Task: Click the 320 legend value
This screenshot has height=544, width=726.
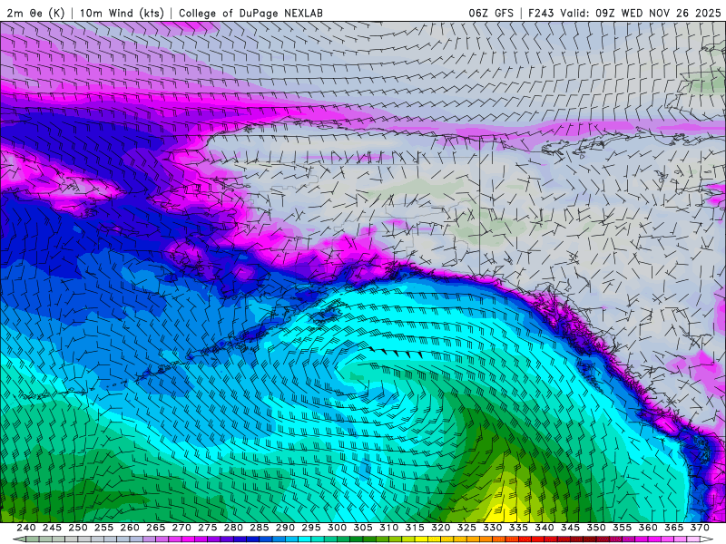Action: tap(441, 528)
